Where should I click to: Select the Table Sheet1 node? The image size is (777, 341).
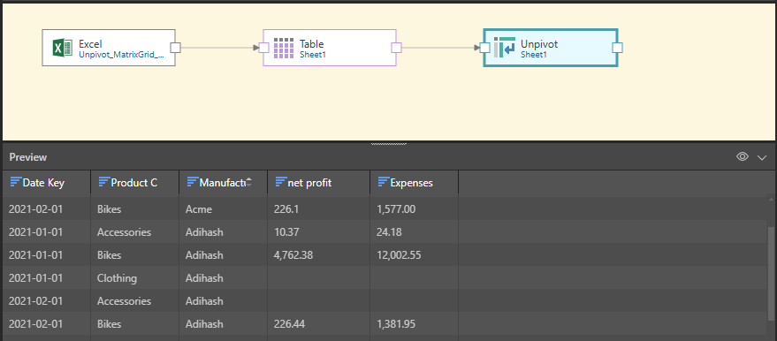tap(330, 48)
